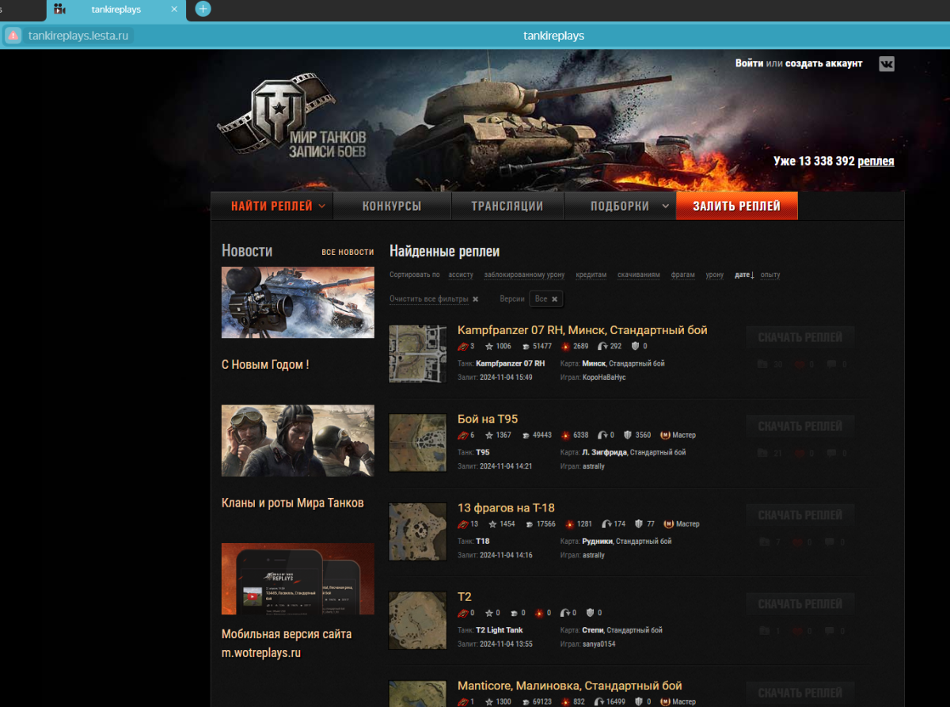
Task: Open a new browser tab with plus button
Action: pyautogui.click(x=203, y=9)
